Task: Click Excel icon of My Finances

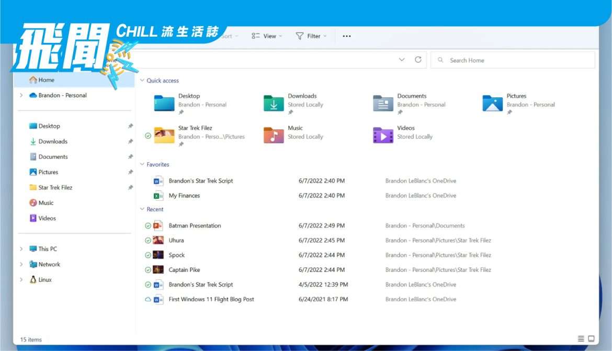Action: [x=158, y=196]
